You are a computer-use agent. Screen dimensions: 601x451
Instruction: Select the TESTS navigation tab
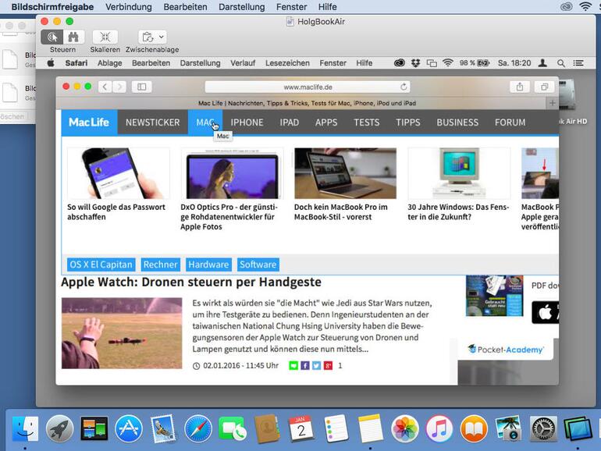click(x=366, y=123)
